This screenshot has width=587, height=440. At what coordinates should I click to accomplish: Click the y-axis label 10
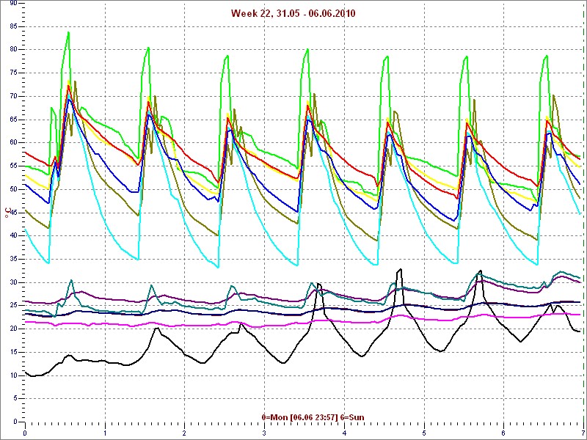coord(13,375)
